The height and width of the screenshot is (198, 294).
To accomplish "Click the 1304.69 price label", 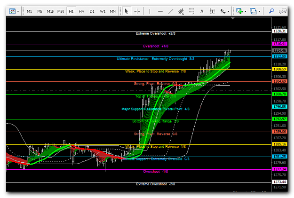I will (x=279, y=81).
